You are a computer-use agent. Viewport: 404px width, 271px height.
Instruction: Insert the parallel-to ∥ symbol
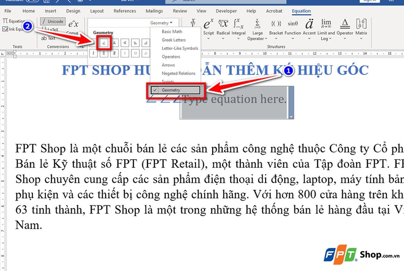[104, 53]
